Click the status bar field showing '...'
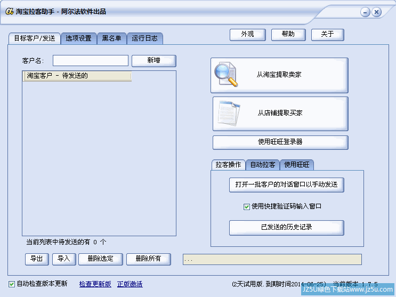This screenshot has height=297, width=396. click(272, 260)
